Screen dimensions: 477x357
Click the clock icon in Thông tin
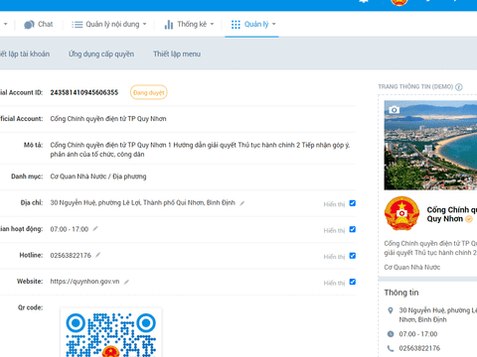click(x=391, y=334)
